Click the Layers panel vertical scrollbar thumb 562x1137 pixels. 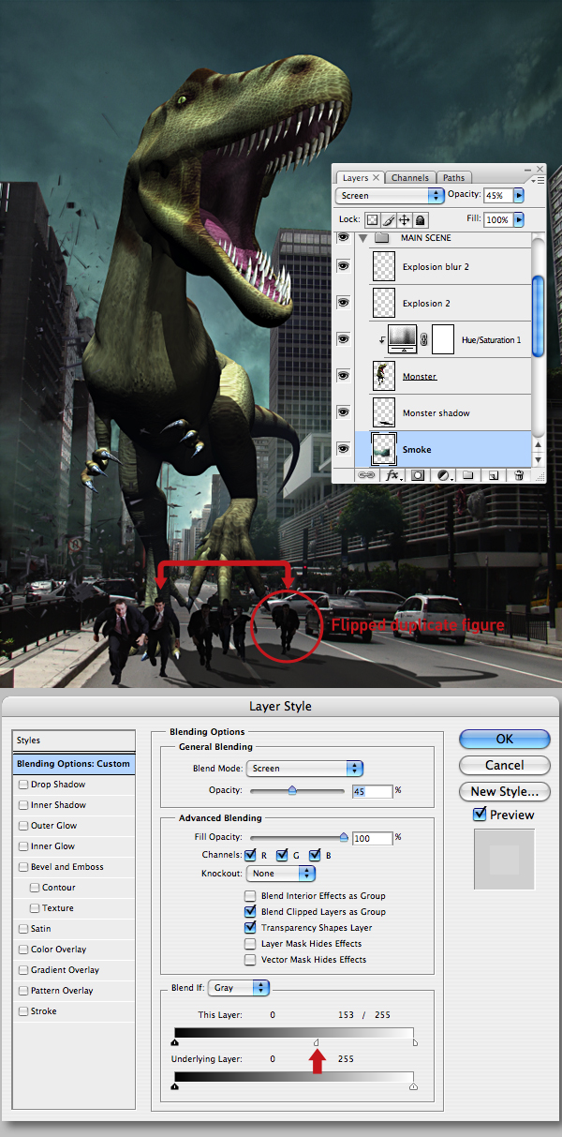click(x=538, y=317)
